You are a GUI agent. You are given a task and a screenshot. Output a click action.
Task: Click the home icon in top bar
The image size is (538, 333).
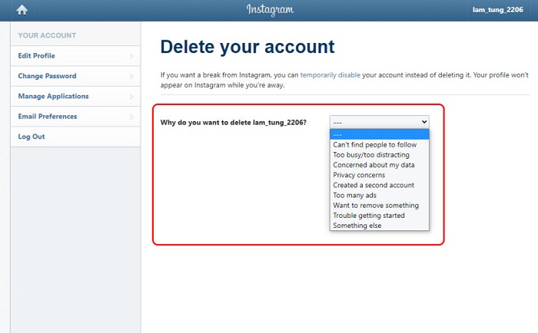22,10
